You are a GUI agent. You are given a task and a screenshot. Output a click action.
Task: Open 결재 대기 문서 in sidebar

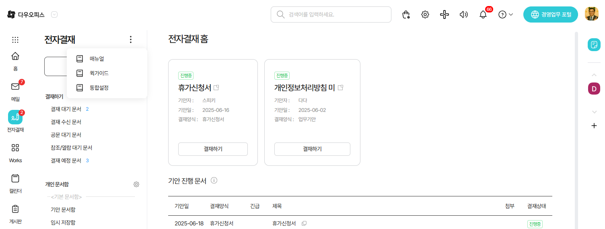(66, 109)
